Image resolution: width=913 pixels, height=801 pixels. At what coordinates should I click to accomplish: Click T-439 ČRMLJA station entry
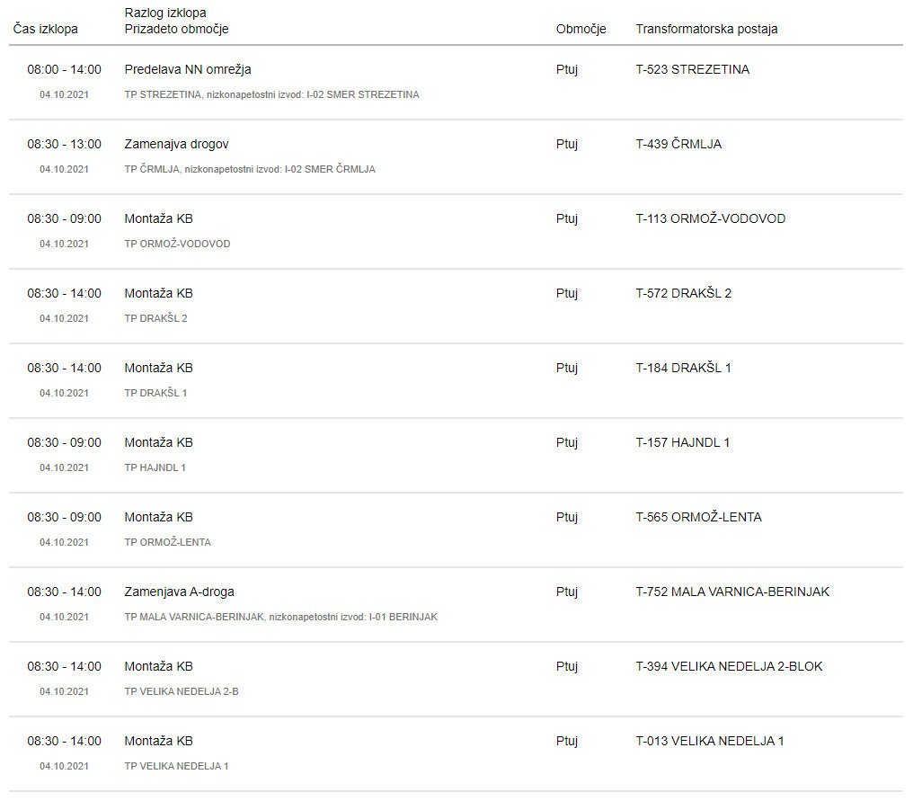tap(678, 144)
